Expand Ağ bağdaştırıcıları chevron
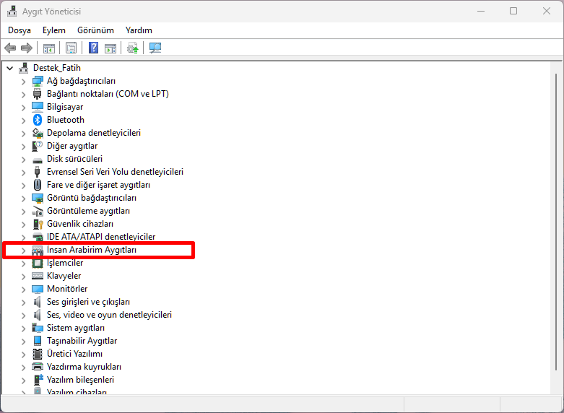Image resolution: width=564 pixels, height=413 pixels. (x=23, y=82)
